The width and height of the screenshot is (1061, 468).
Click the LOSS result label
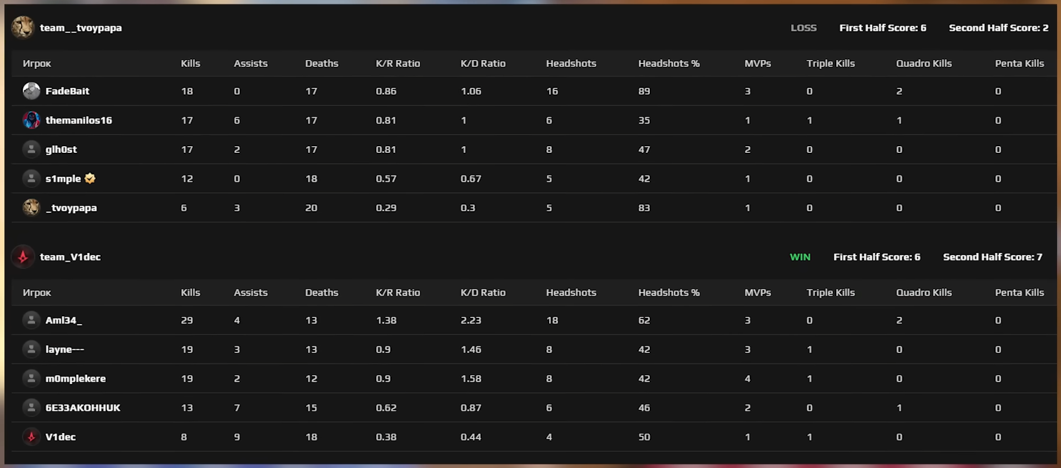pyautogui.click(x=803, y=28)
